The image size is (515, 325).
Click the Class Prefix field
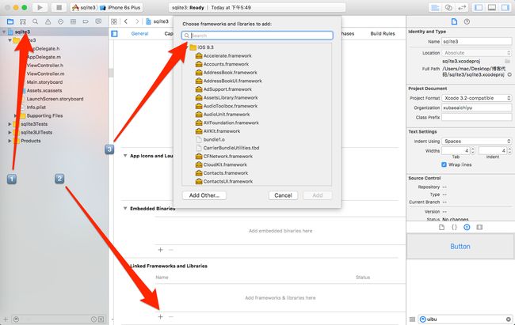pyautogui.click(x=476, y=117)
